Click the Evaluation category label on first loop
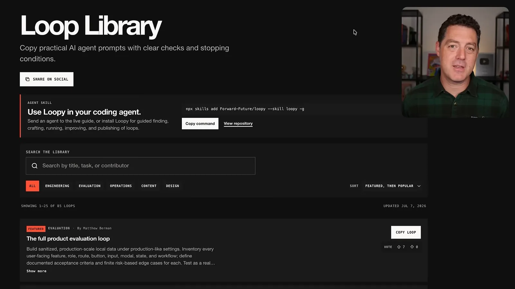Image resolution: width=515 pixels, height=289 pixels. coord(59,228)
